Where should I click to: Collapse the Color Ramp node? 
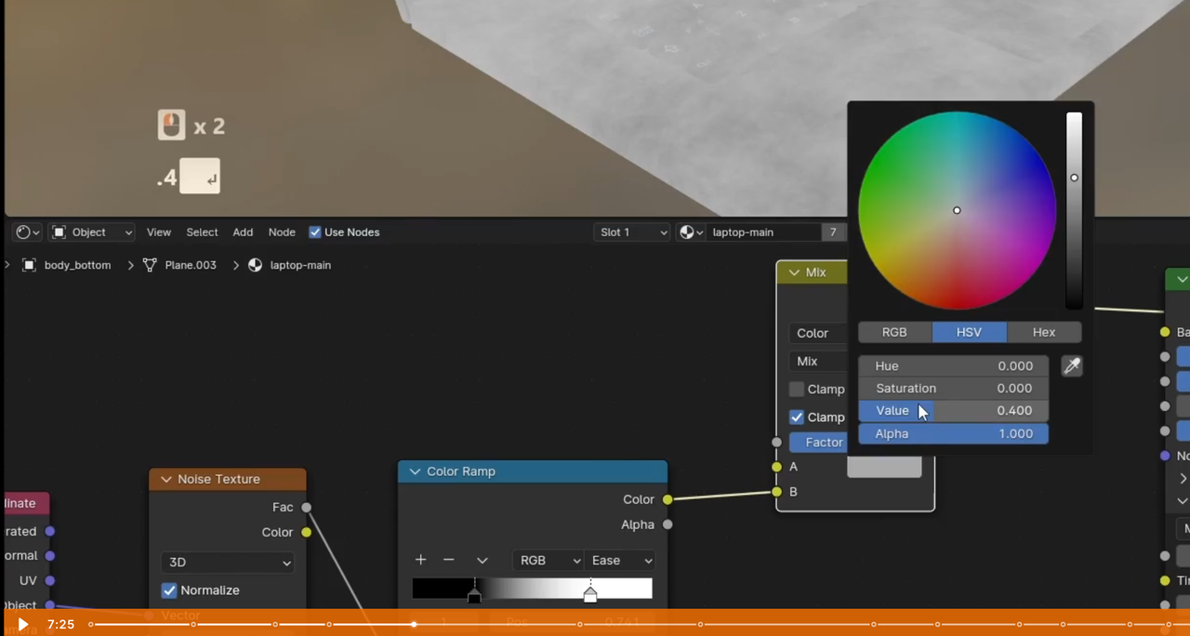(415, 471)
